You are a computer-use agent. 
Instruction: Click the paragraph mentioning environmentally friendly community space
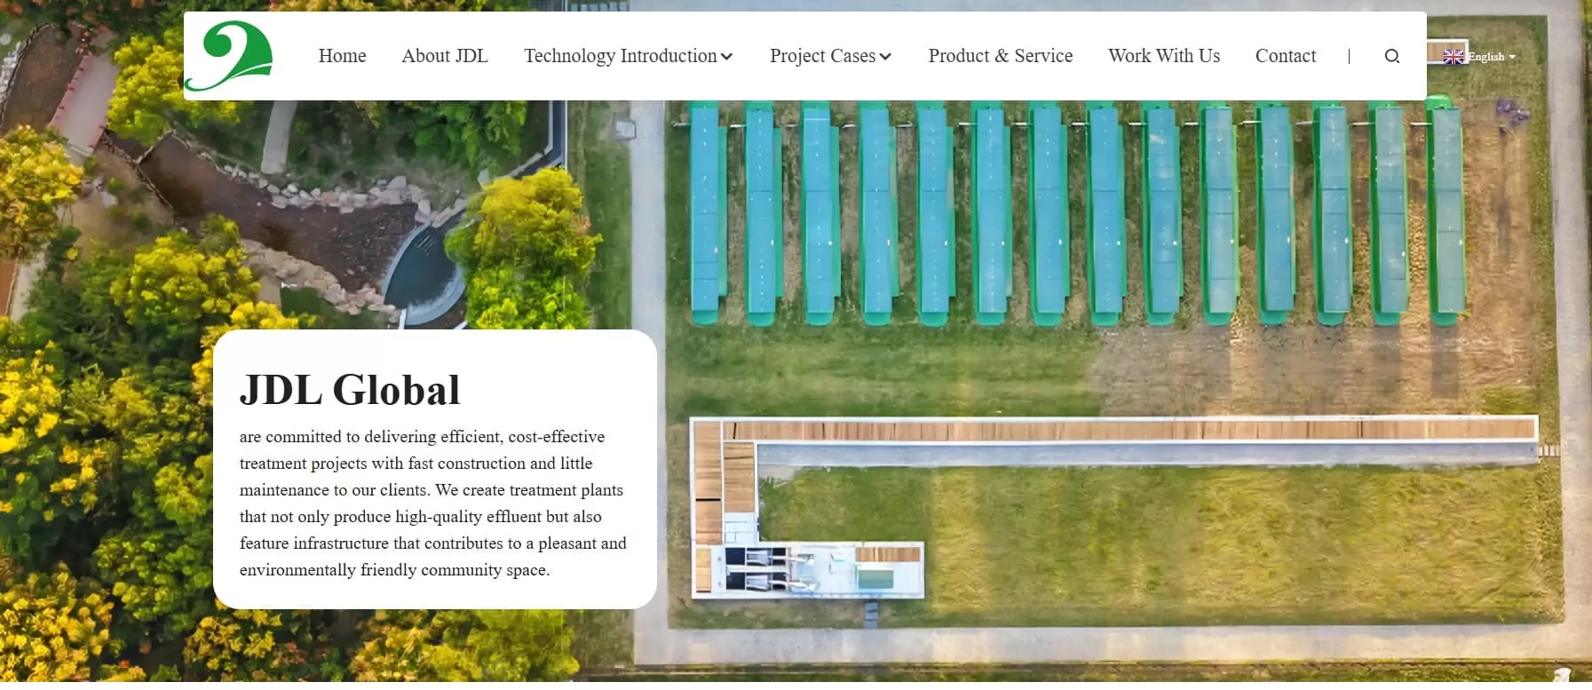[x=433, y=504]
